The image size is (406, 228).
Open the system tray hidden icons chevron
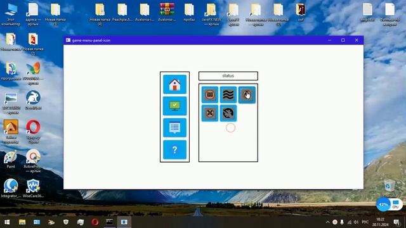[327, 222]
